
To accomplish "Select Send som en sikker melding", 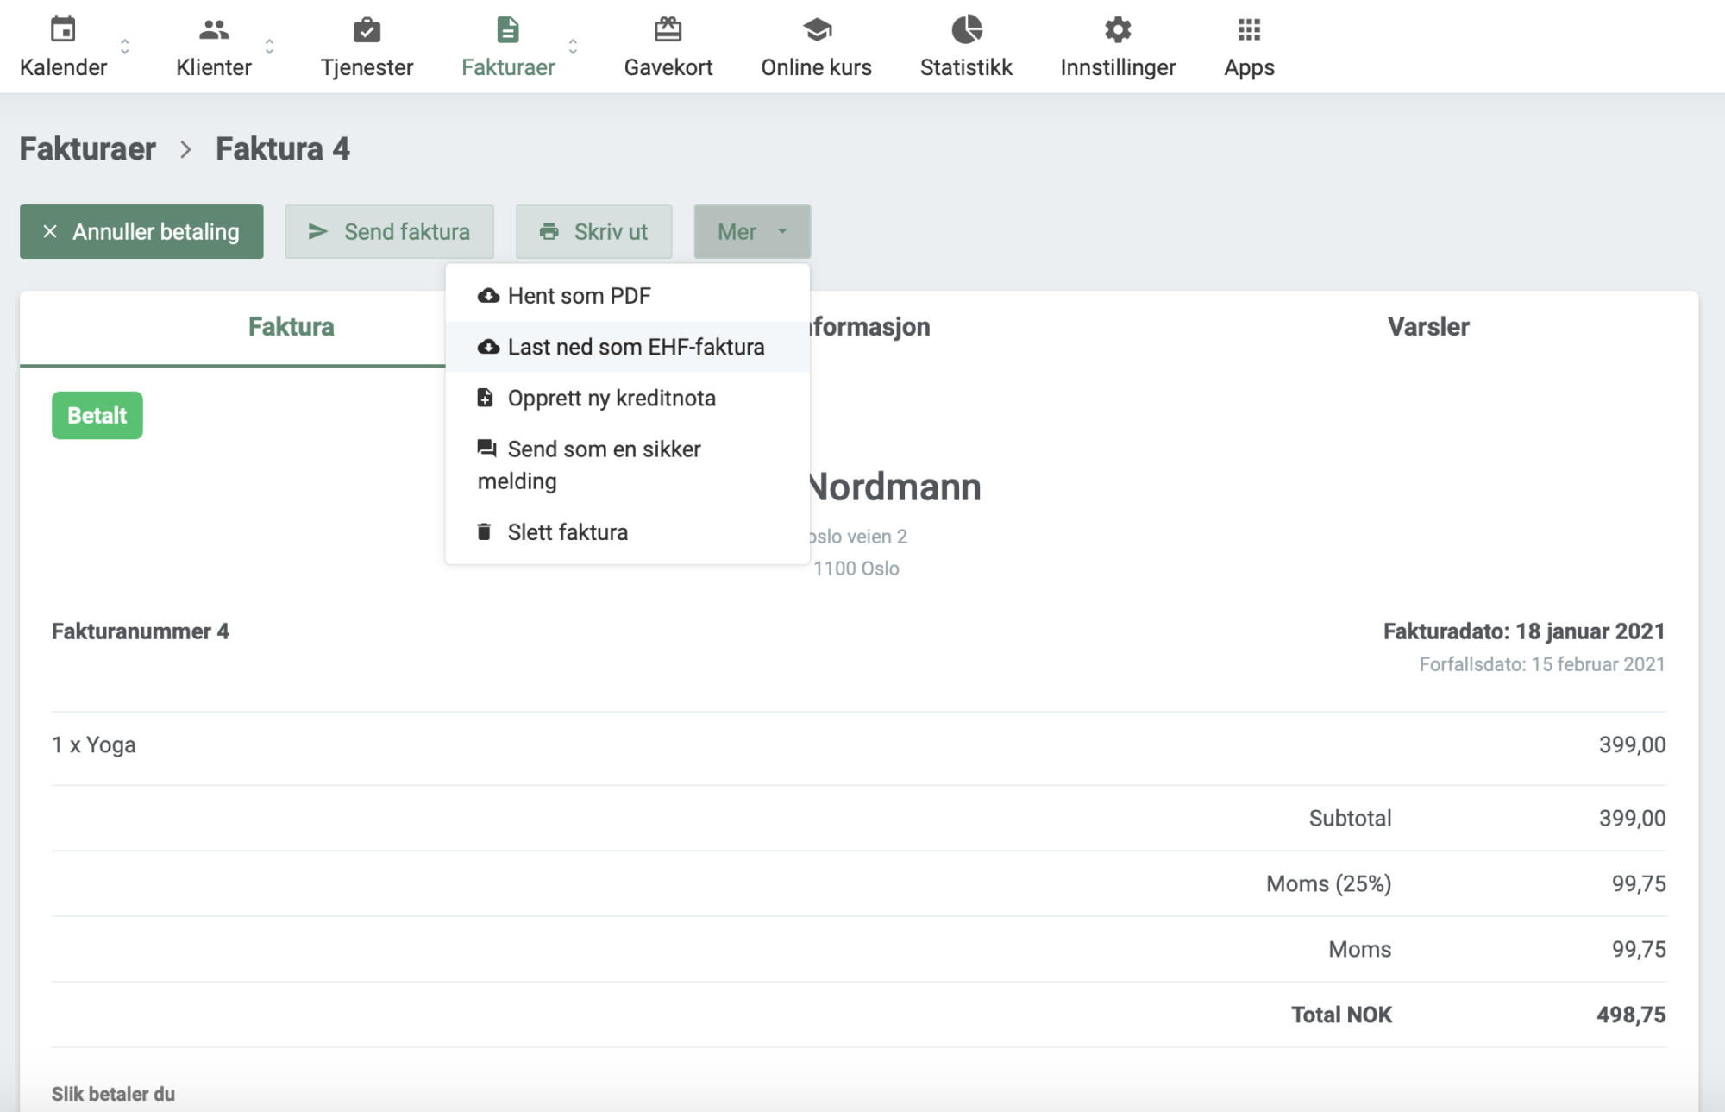I will (x=628, y=465).
